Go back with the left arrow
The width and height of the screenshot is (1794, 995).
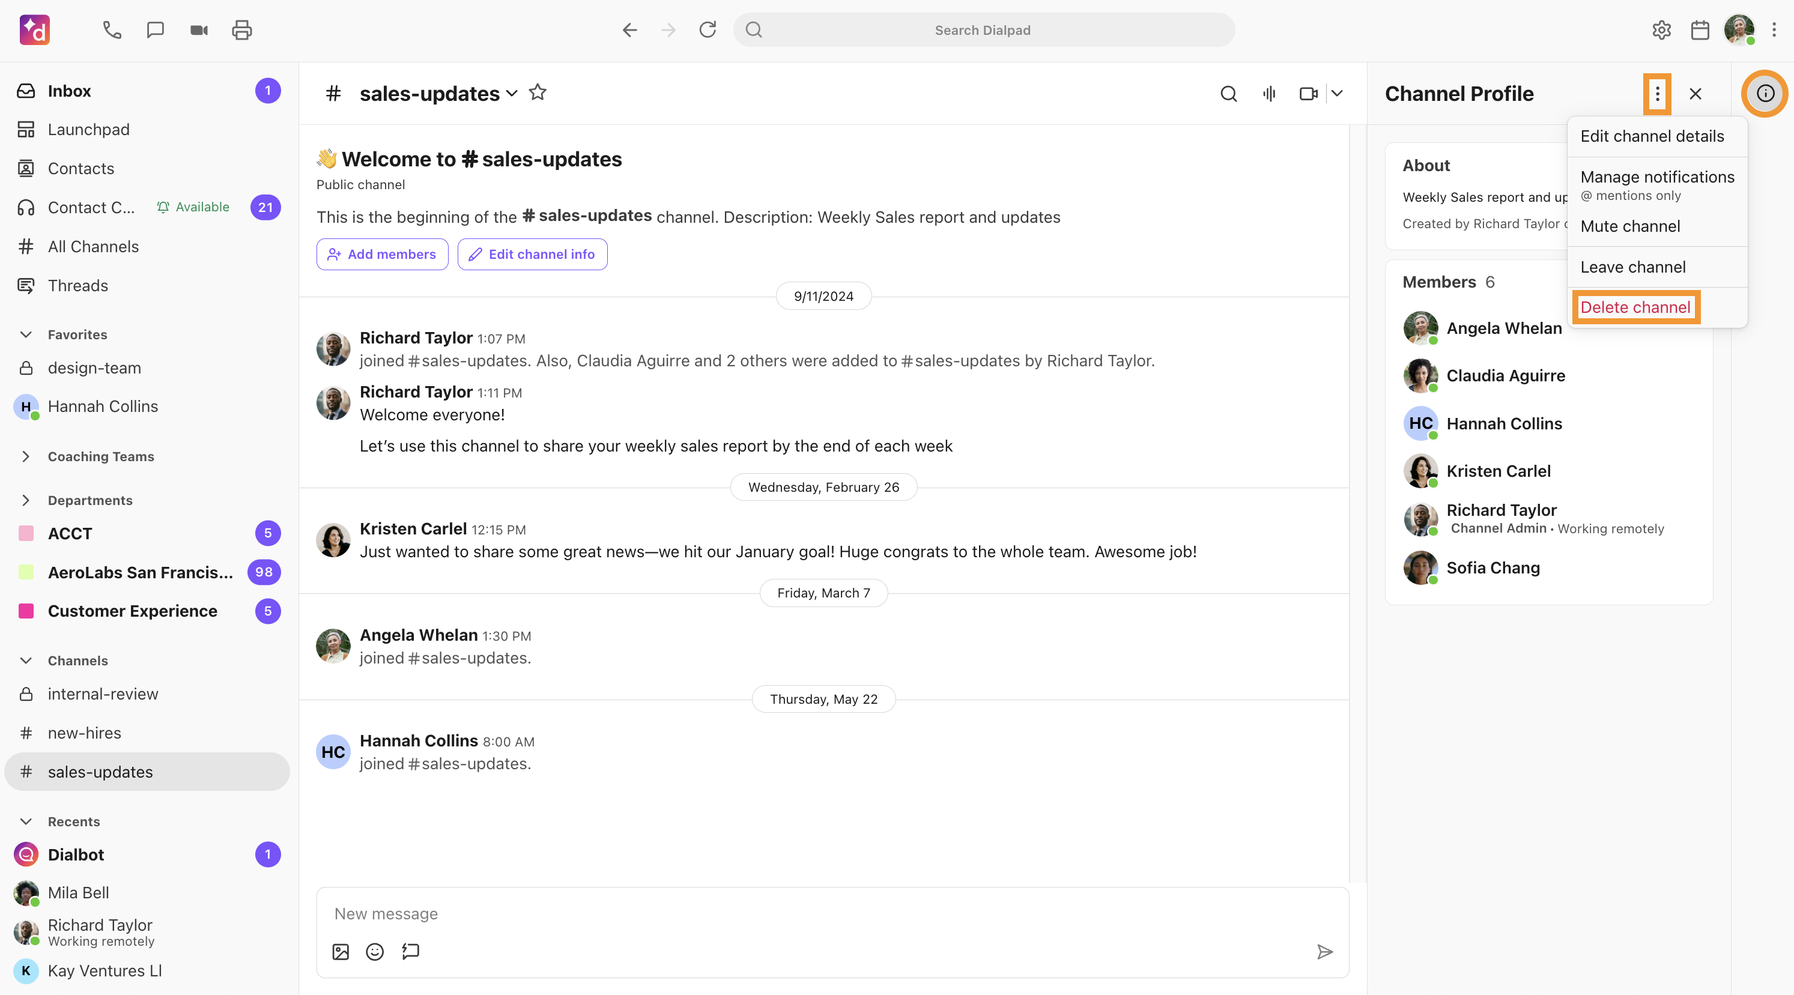tap(629, 30)
